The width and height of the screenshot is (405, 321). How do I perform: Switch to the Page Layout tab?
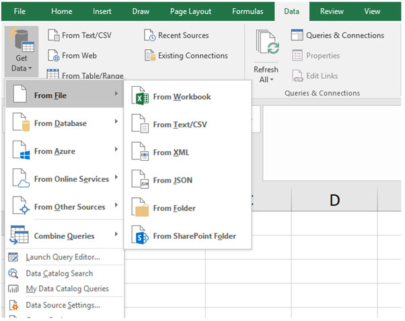coord(190,11)
